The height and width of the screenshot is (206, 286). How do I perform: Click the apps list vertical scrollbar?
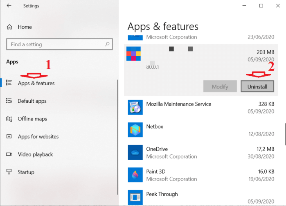click(285, 134)
